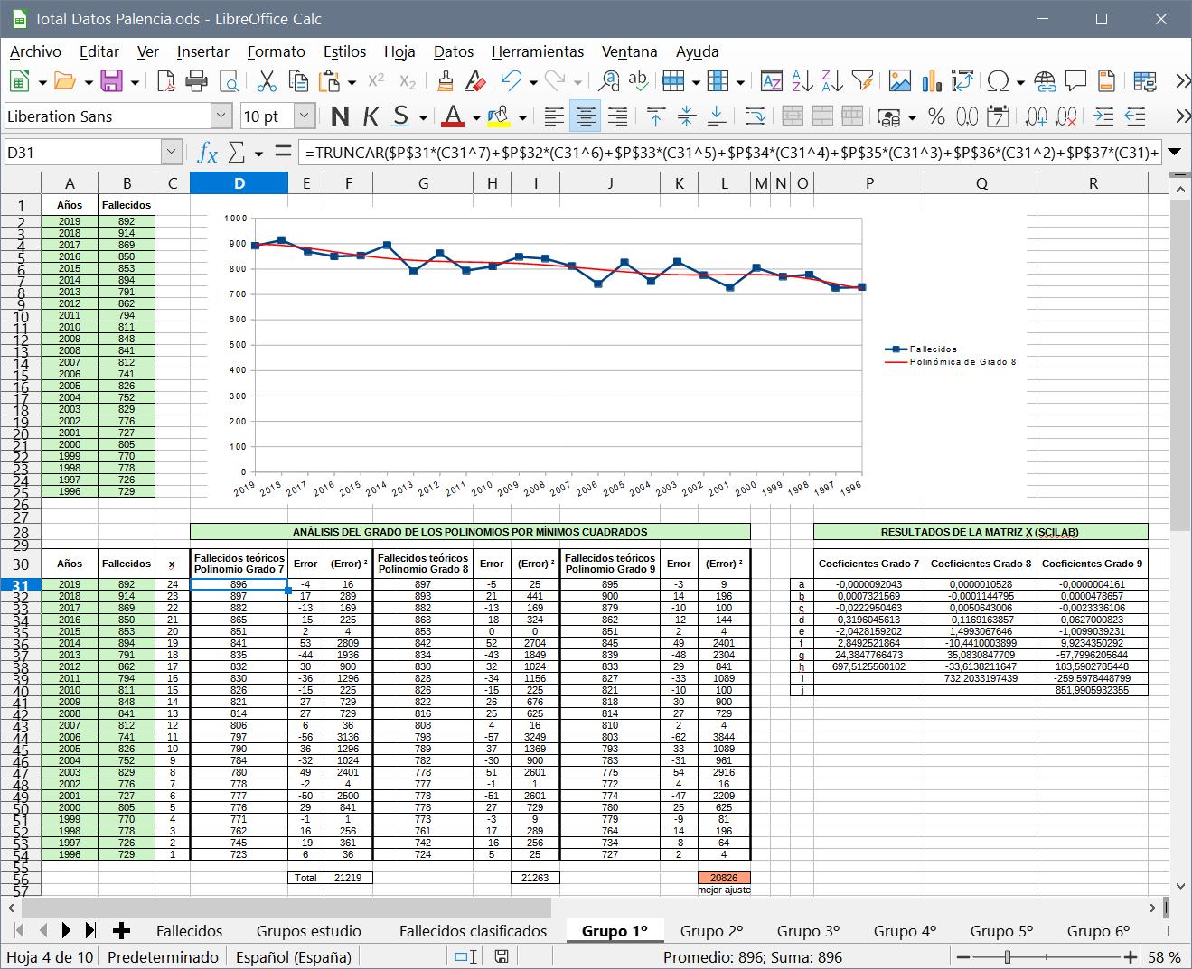
Task: Run the spelling check
Action: click(x=638, y=82)
